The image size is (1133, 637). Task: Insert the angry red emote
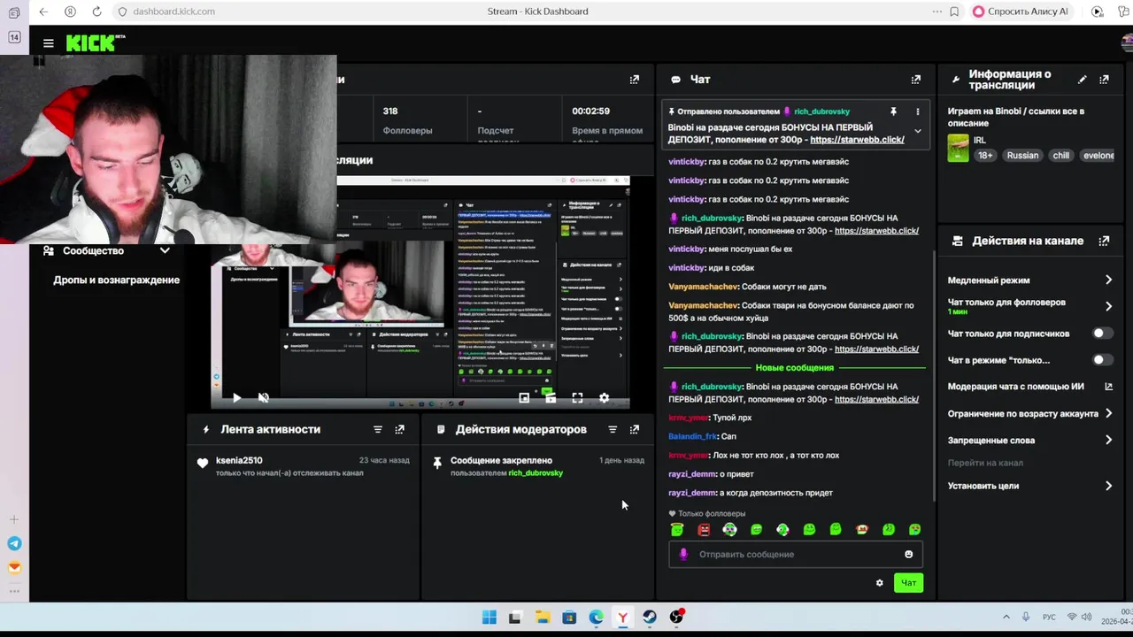(704, 530)
